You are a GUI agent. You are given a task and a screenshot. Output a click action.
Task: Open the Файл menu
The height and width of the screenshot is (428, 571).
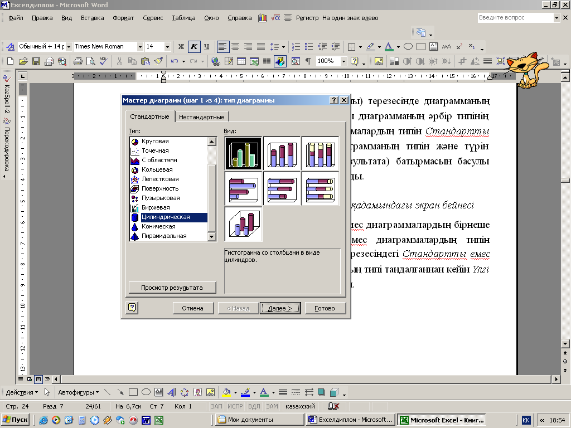(x=16, y=18)
